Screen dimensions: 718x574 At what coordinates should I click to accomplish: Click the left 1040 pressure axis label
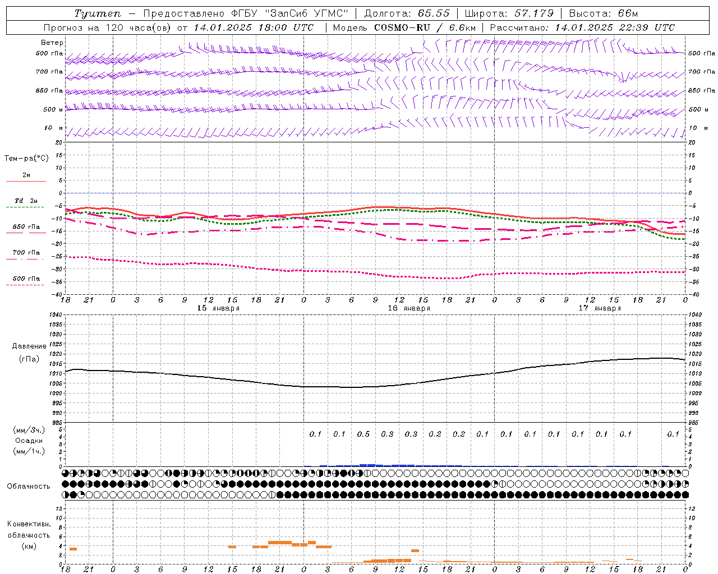55,315
